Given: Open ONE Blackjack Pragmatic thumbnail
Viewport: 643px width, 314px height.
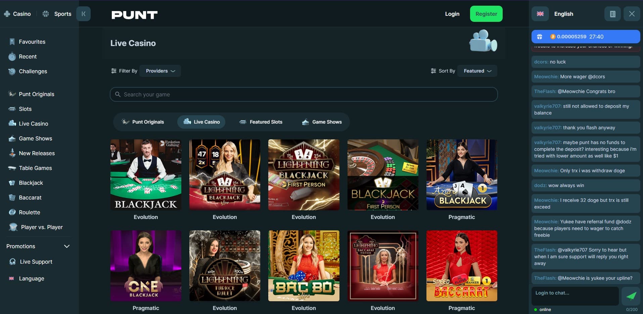Looking at the screenshot, I should 146,266.
